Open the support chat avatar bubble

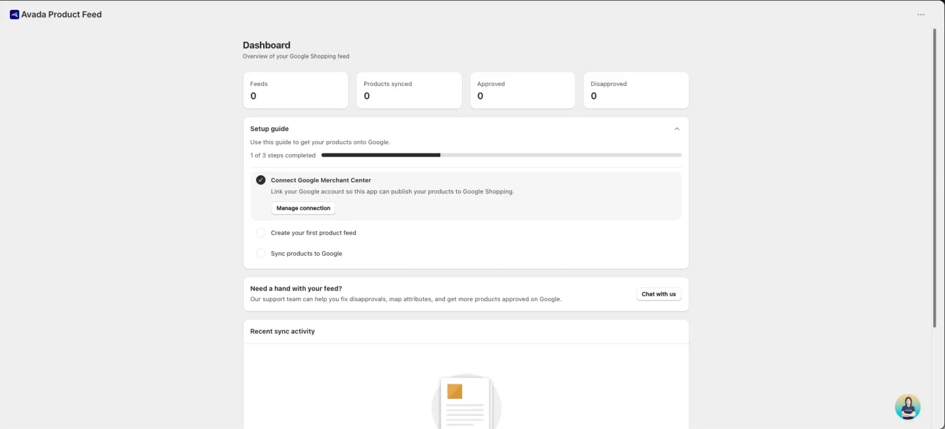[x=908, y=407]
